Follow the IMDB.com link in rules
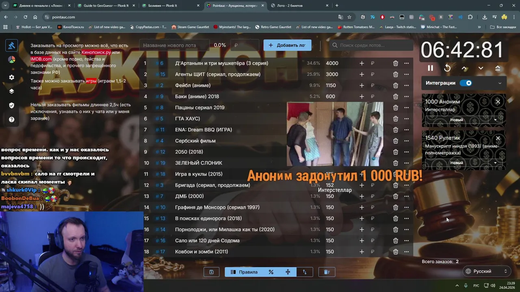 tap(41, 59)
